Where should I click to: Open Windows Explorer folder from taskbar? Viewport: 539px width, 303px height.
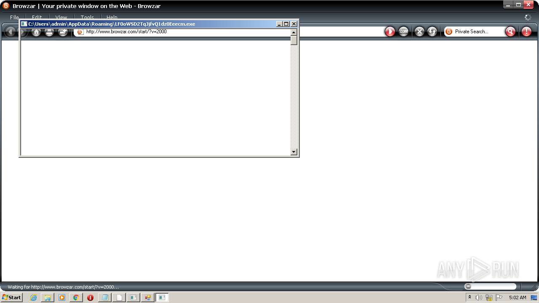(48, 298)
